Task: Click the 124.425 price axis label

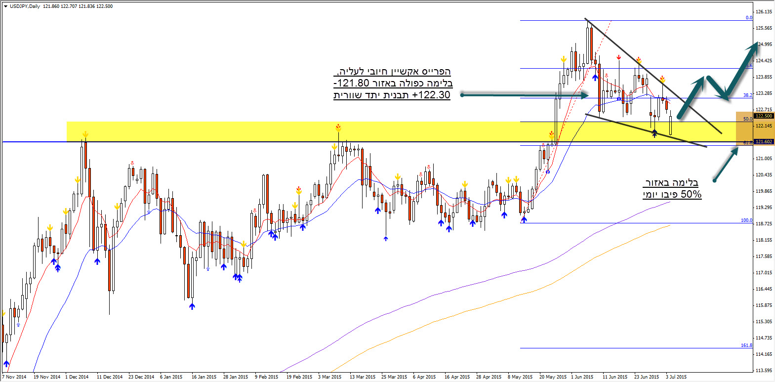Action: coord(764,60)
